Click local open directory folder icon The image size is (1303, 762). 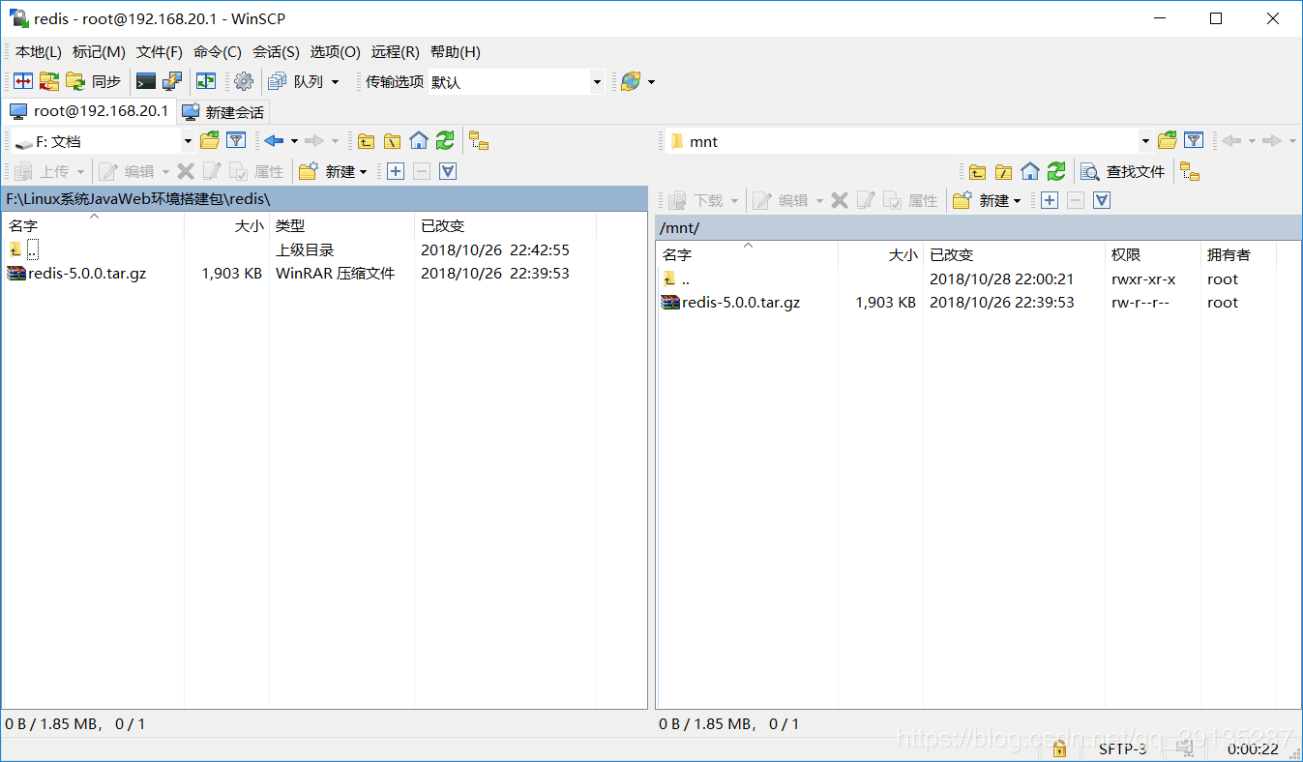[x=210, y=141]
